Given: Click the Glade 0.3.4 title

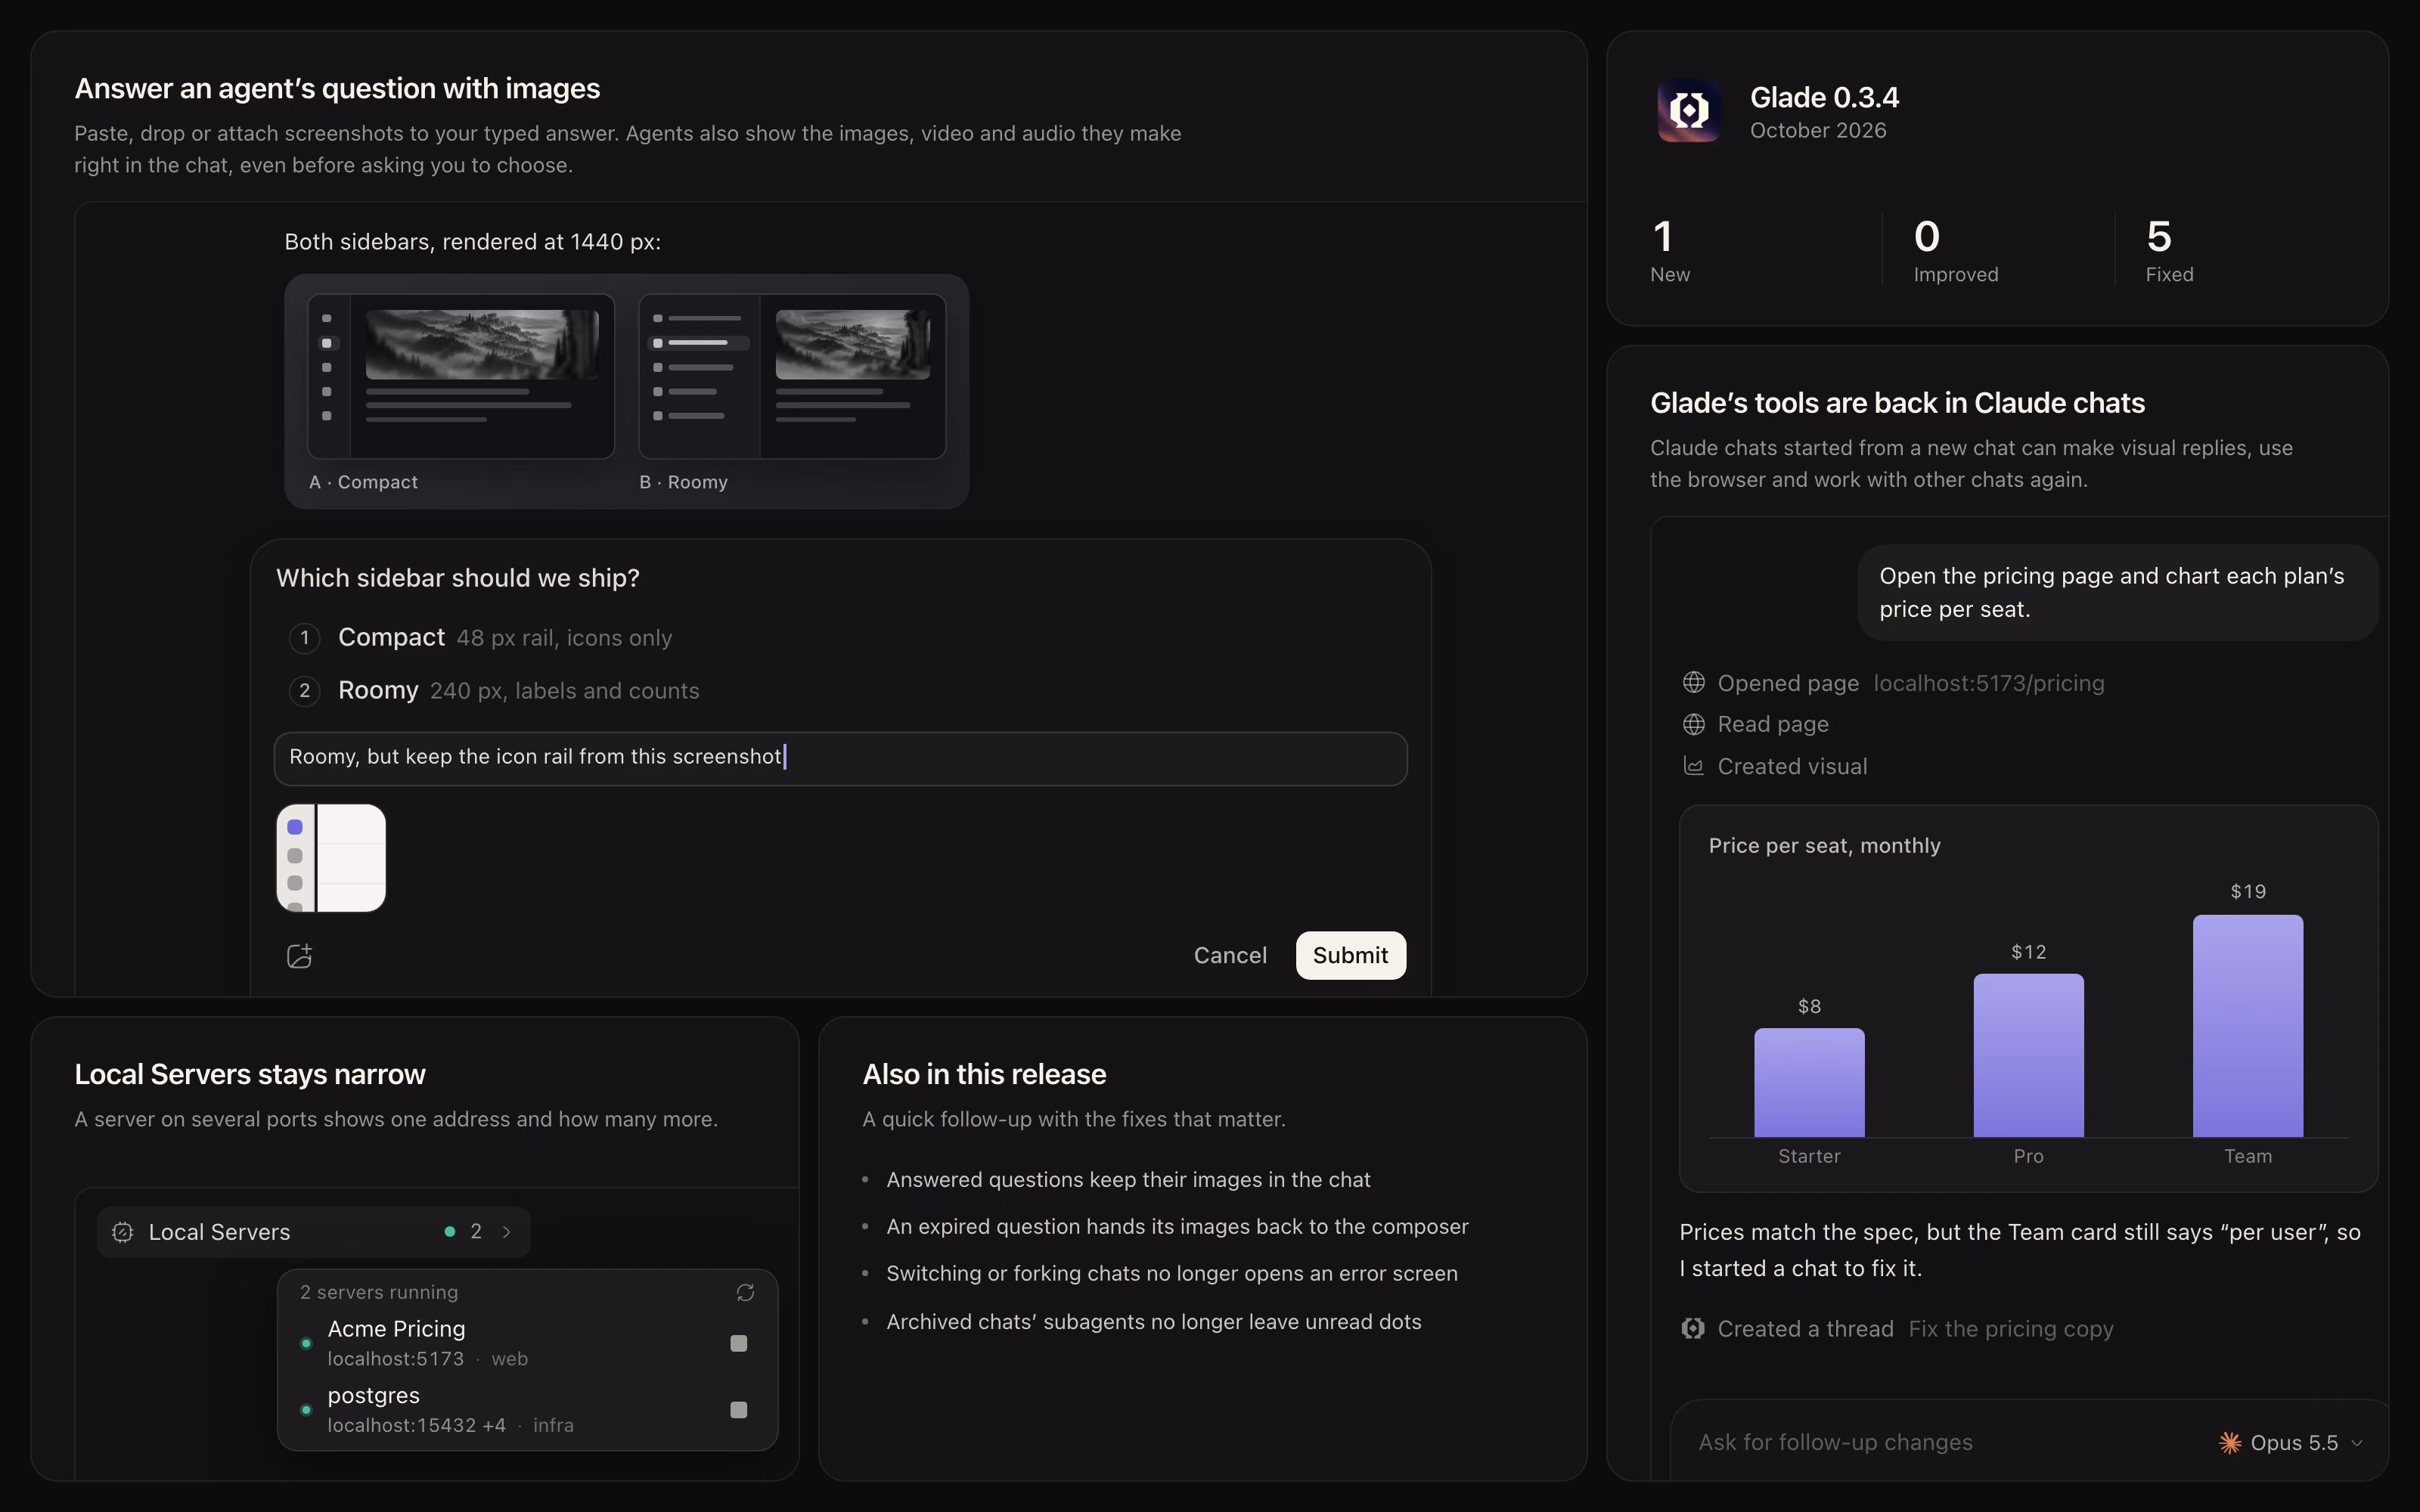Looking at the screenshot, I should pyautogui.click(x=1824, y=97).
